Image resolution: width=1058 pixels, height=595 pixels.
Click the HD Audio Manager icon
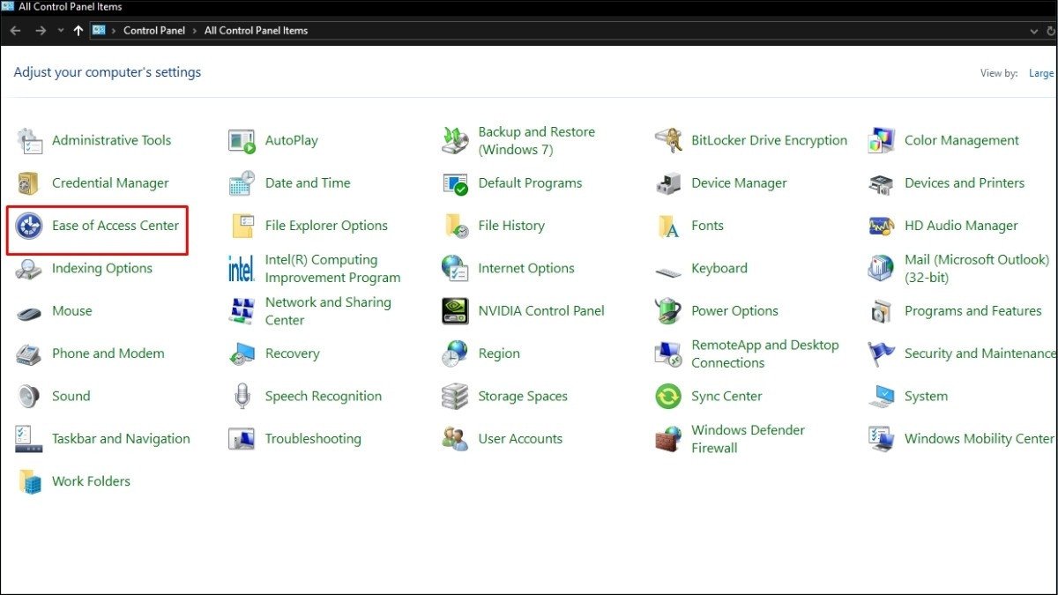click(882, 227)
